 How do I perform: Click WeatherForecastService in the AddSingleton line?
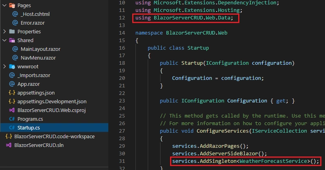click(x=274, y=161)
